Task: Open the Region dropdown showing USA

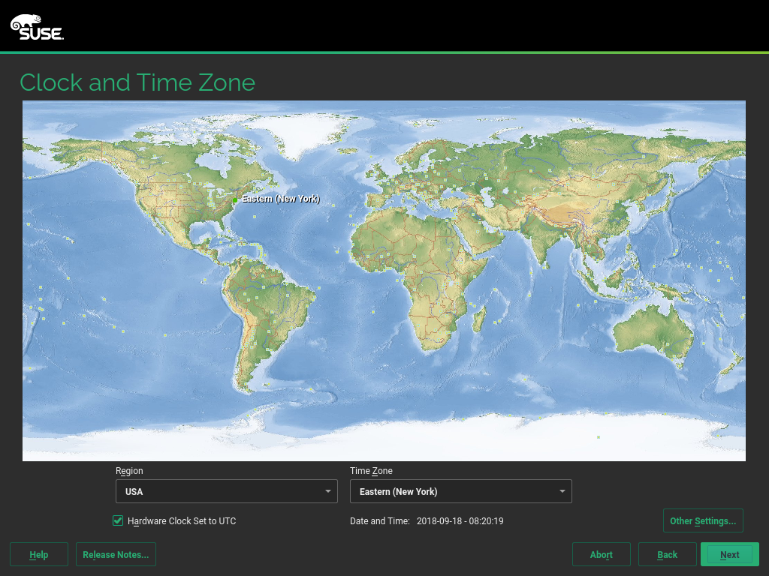Action: click(226, 491)
